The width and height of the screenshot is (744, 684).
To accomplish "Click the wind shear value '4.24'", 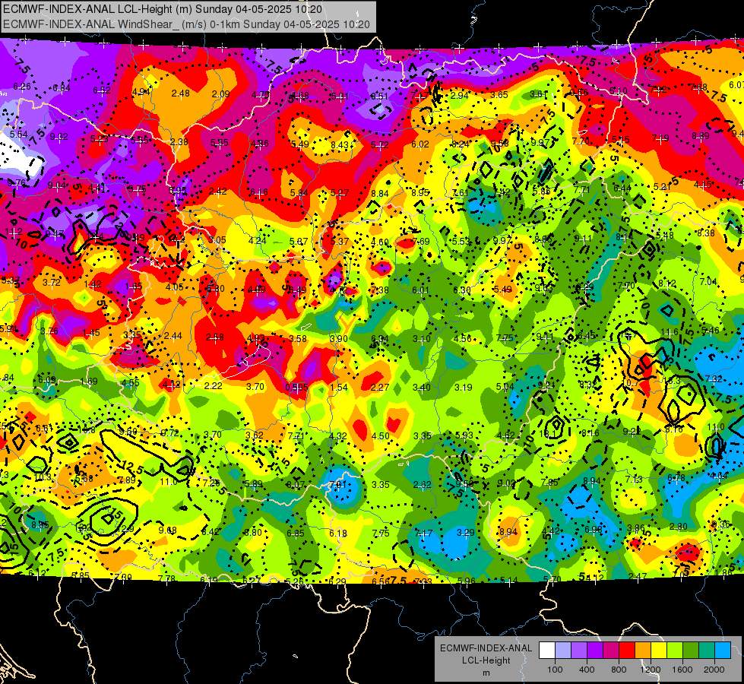I will (x=257, y=241).
